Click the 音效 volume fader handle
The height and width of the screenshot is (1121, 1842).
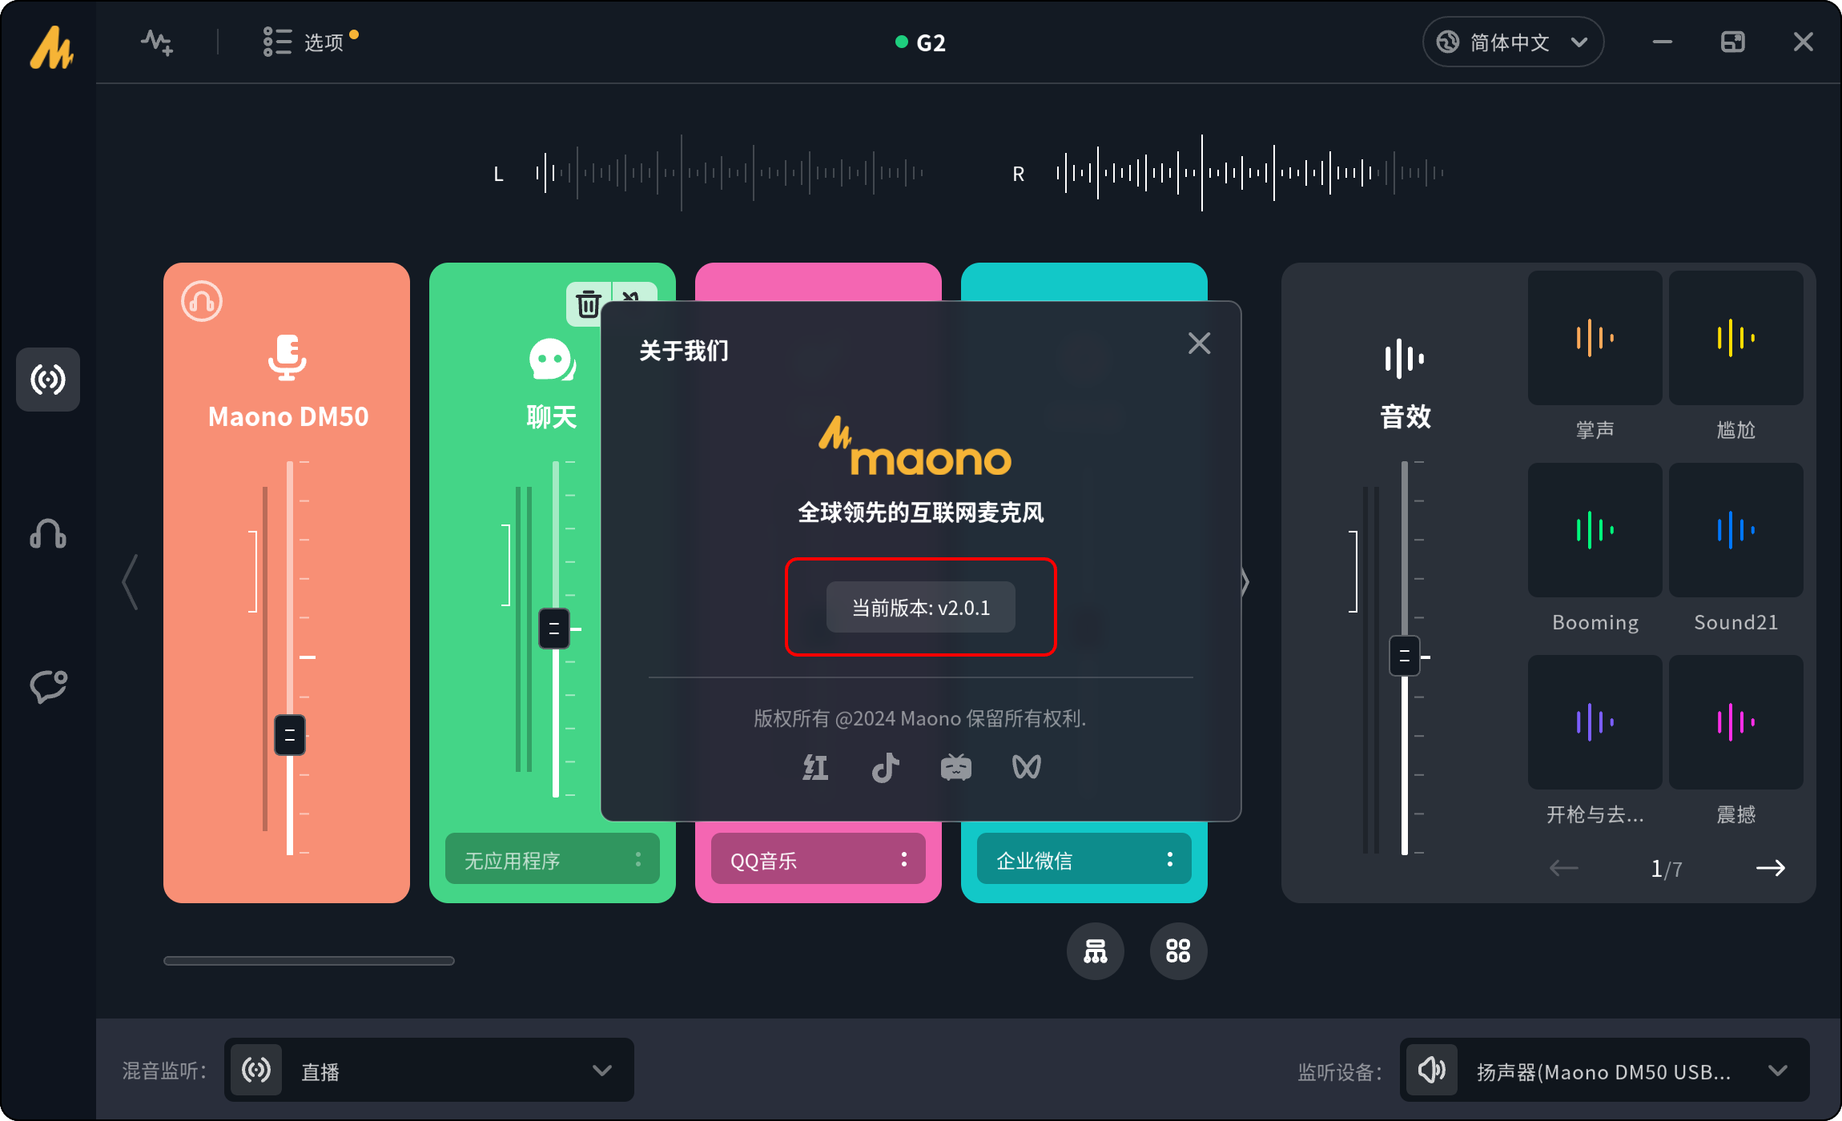1404,656
